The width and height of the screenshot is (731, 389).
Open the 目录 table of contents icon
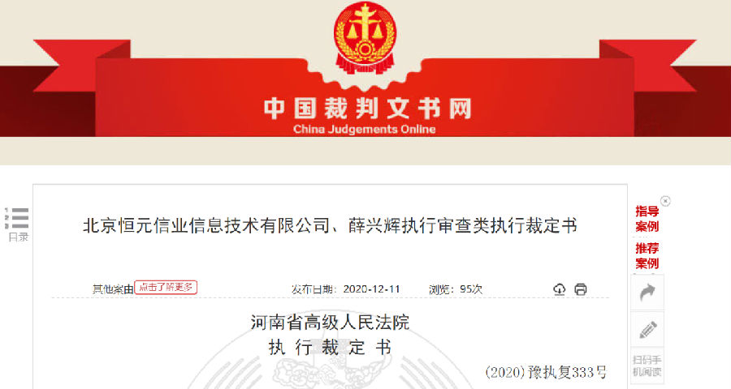18,224
